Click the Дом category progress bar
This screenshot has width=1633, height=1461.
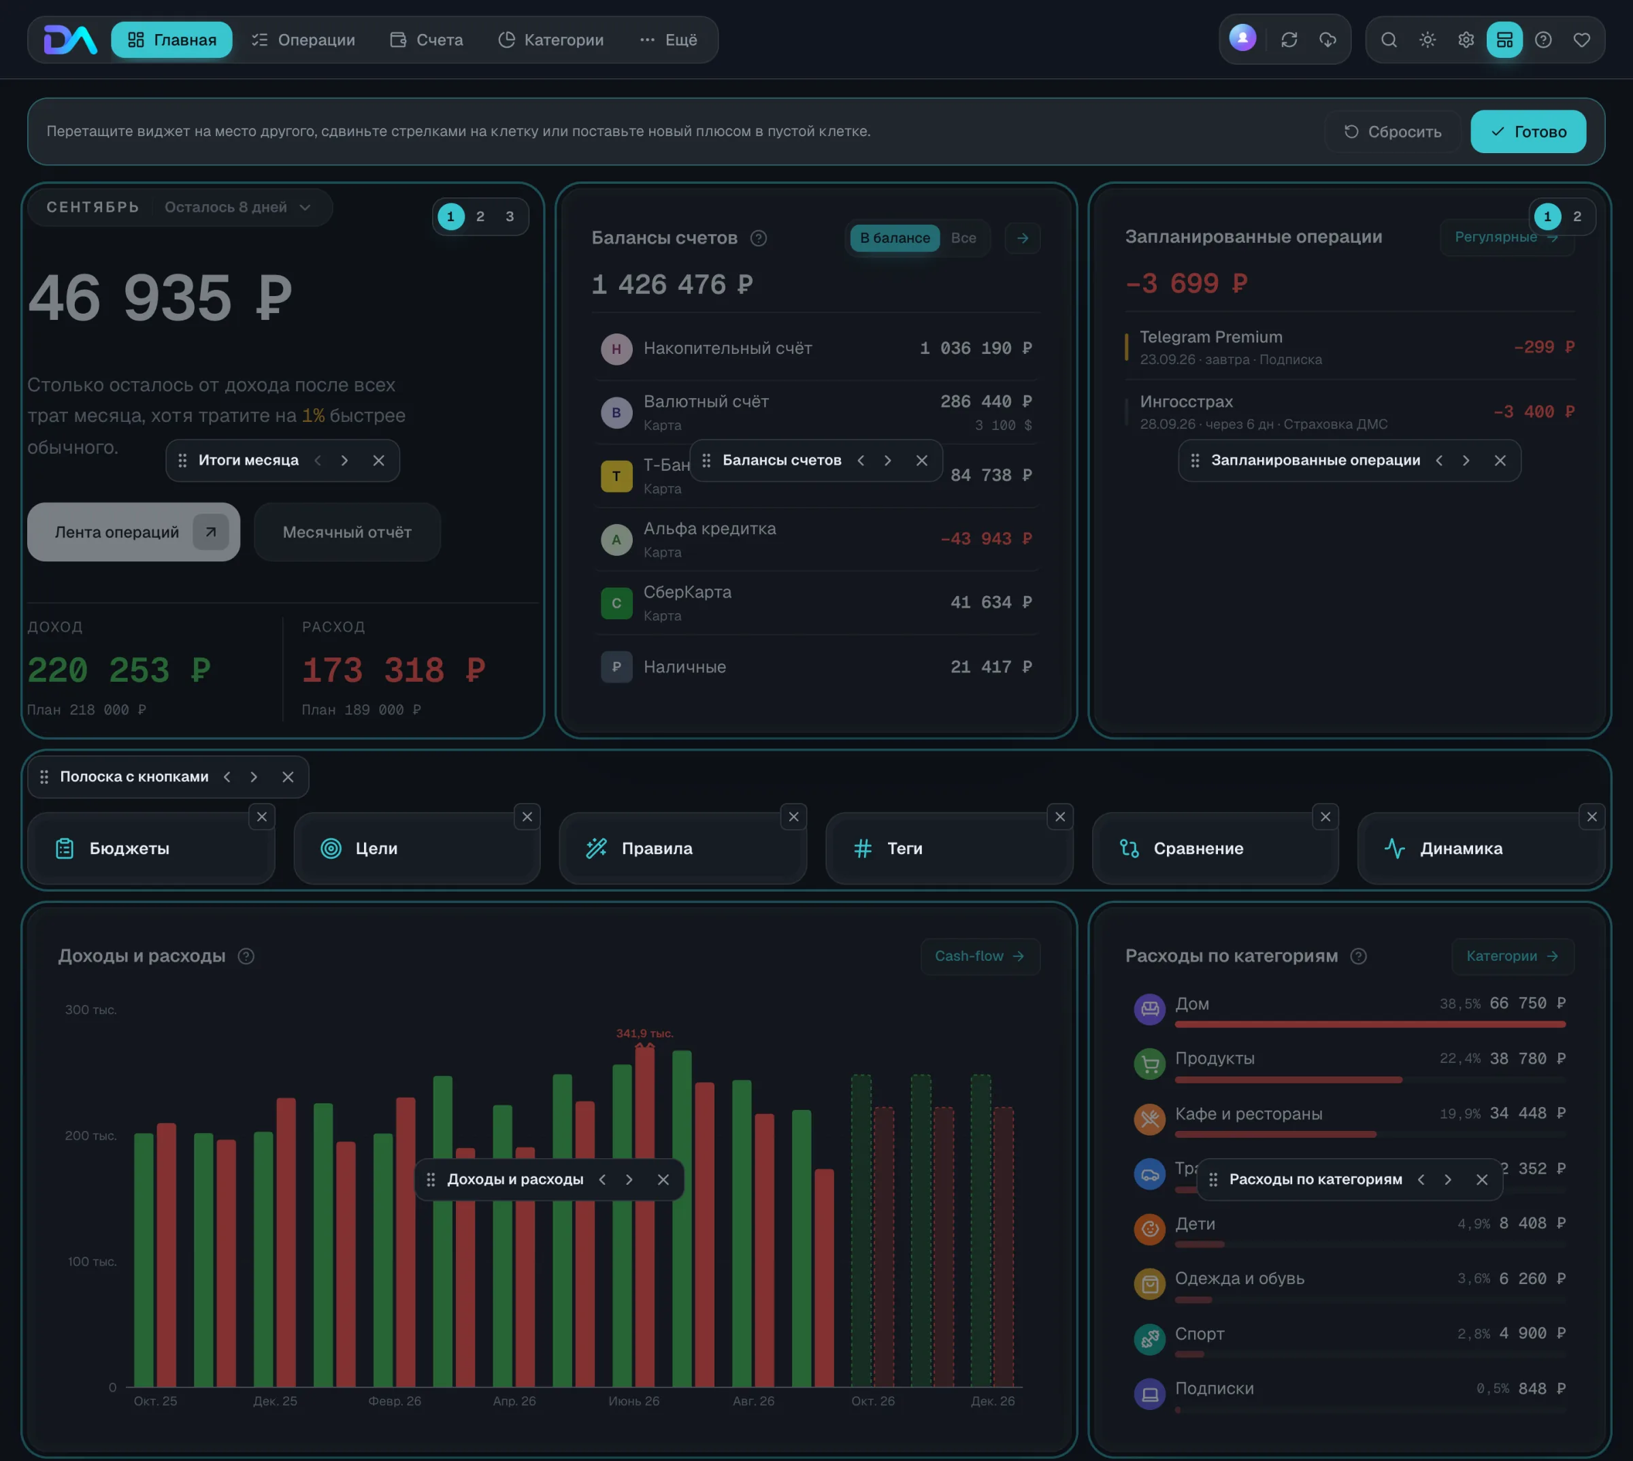tap(1370, 1024)
